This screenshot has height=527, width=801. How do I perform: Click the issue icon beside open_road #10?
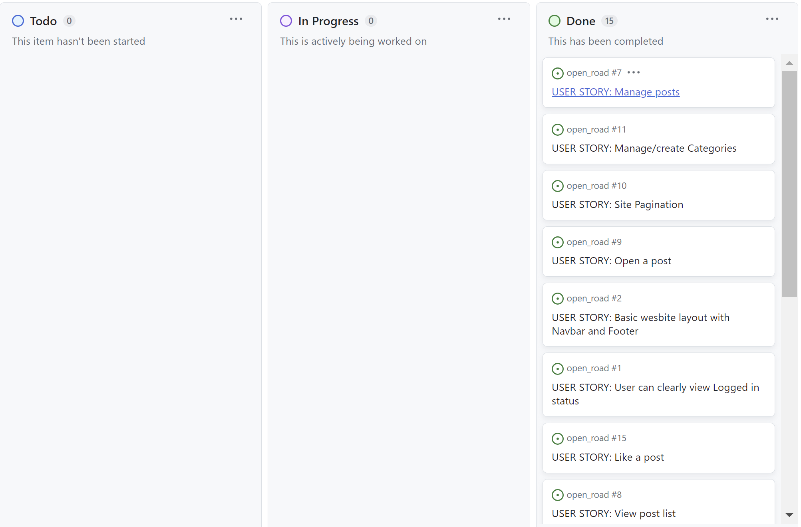pos(558,186)
